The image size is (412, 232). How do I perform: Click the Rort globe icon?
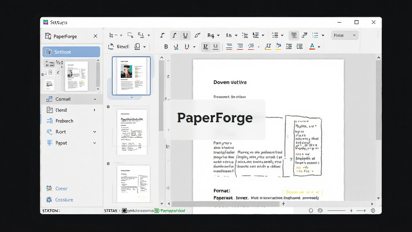pos(49,132)
